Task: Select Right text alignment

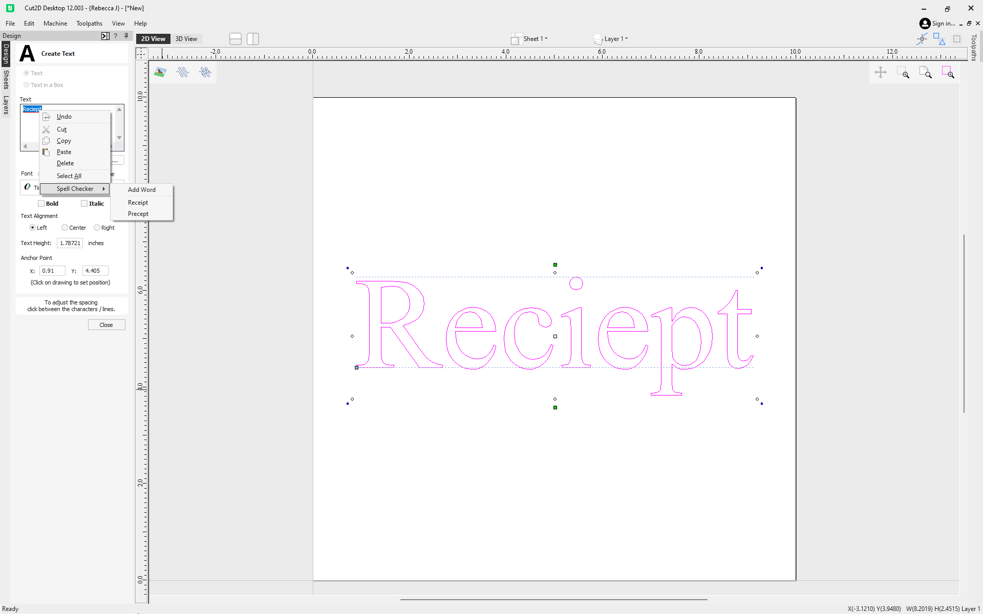Action: 97,228
